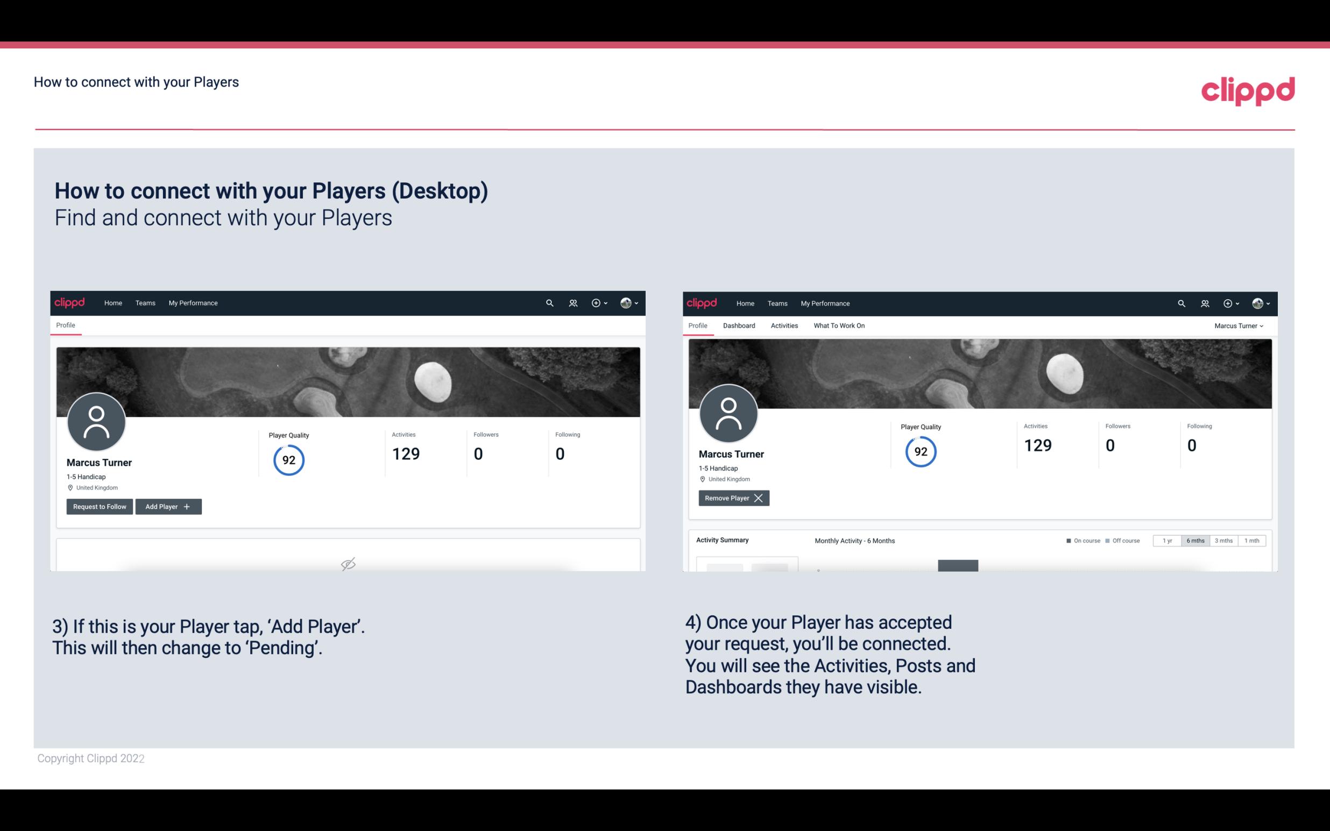Screen dimensions: 1330x831
Task: Click the search icon in right screenshot
Action: pyautogui.click(x=1180, y=303)
